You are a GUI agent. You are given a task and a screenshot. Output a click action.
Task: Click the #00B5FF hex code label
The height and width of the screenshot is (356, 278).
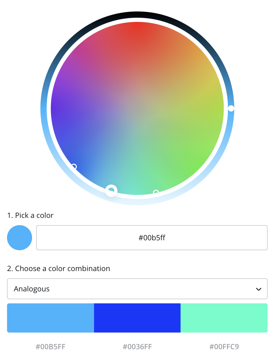pyautogui.click(x=51, y=347)
